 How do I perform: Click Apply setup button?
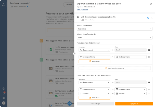click(134, 104)
